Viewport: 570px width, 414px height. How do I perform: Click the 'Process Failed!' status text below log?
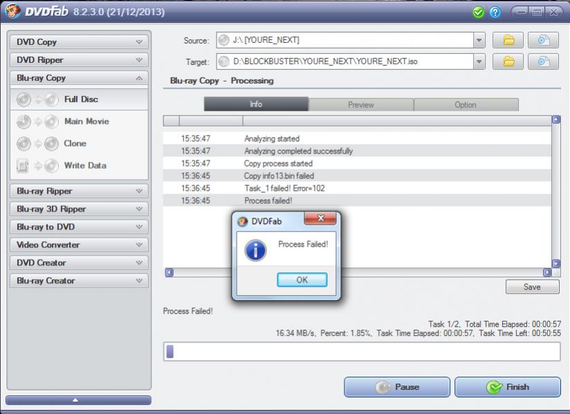(x=188, y=311)
